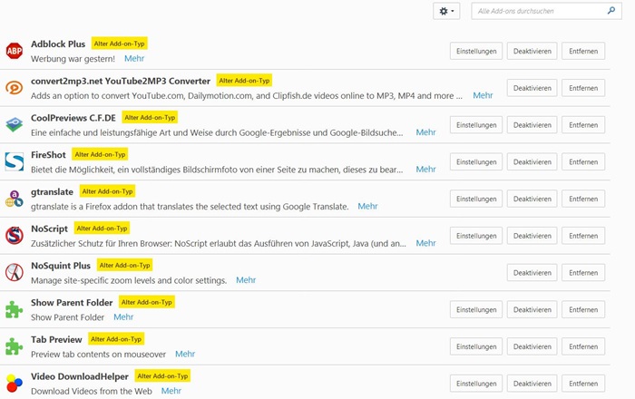Image resolution: width=635 pixels, height=399 pixels.
Task: Deactivate the Video DownloadHelper add-on
Action: tap(532, 384)
